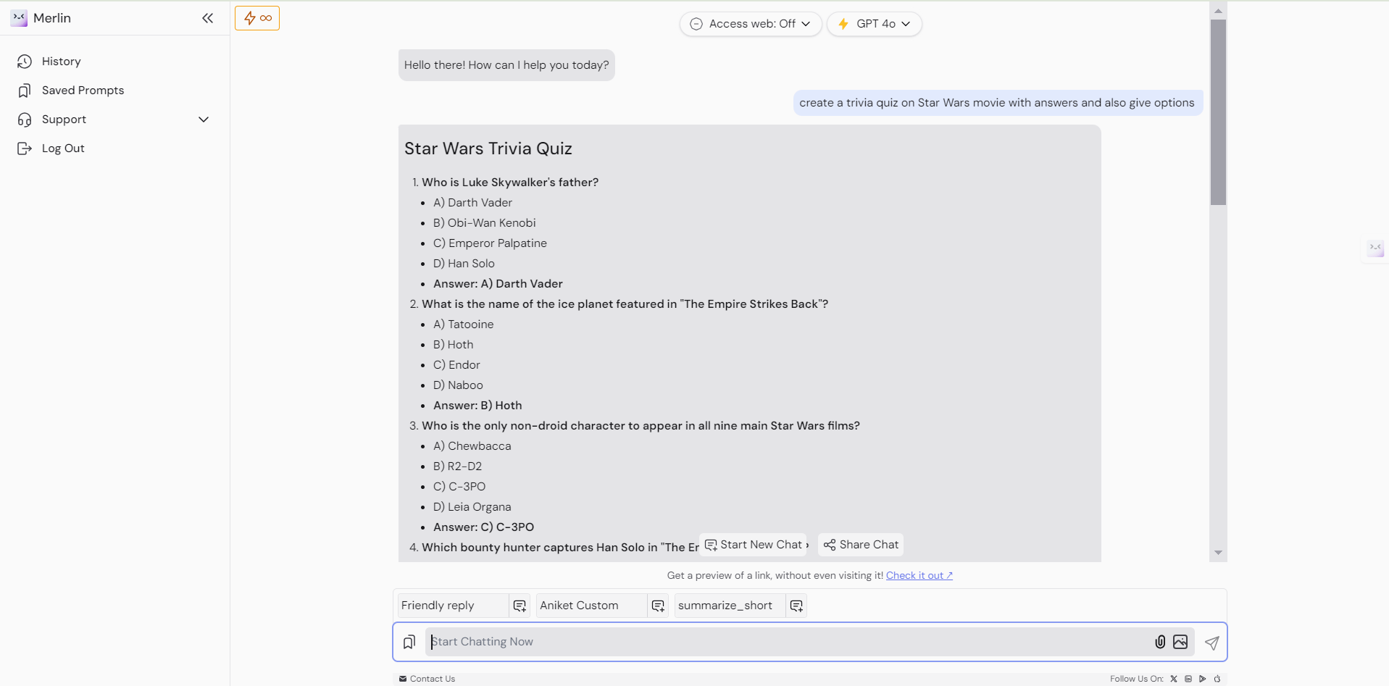Select the summarize_short prompt chip
Image resolution: width=1389 pixels, height=686 pixels.
(730, 606)
